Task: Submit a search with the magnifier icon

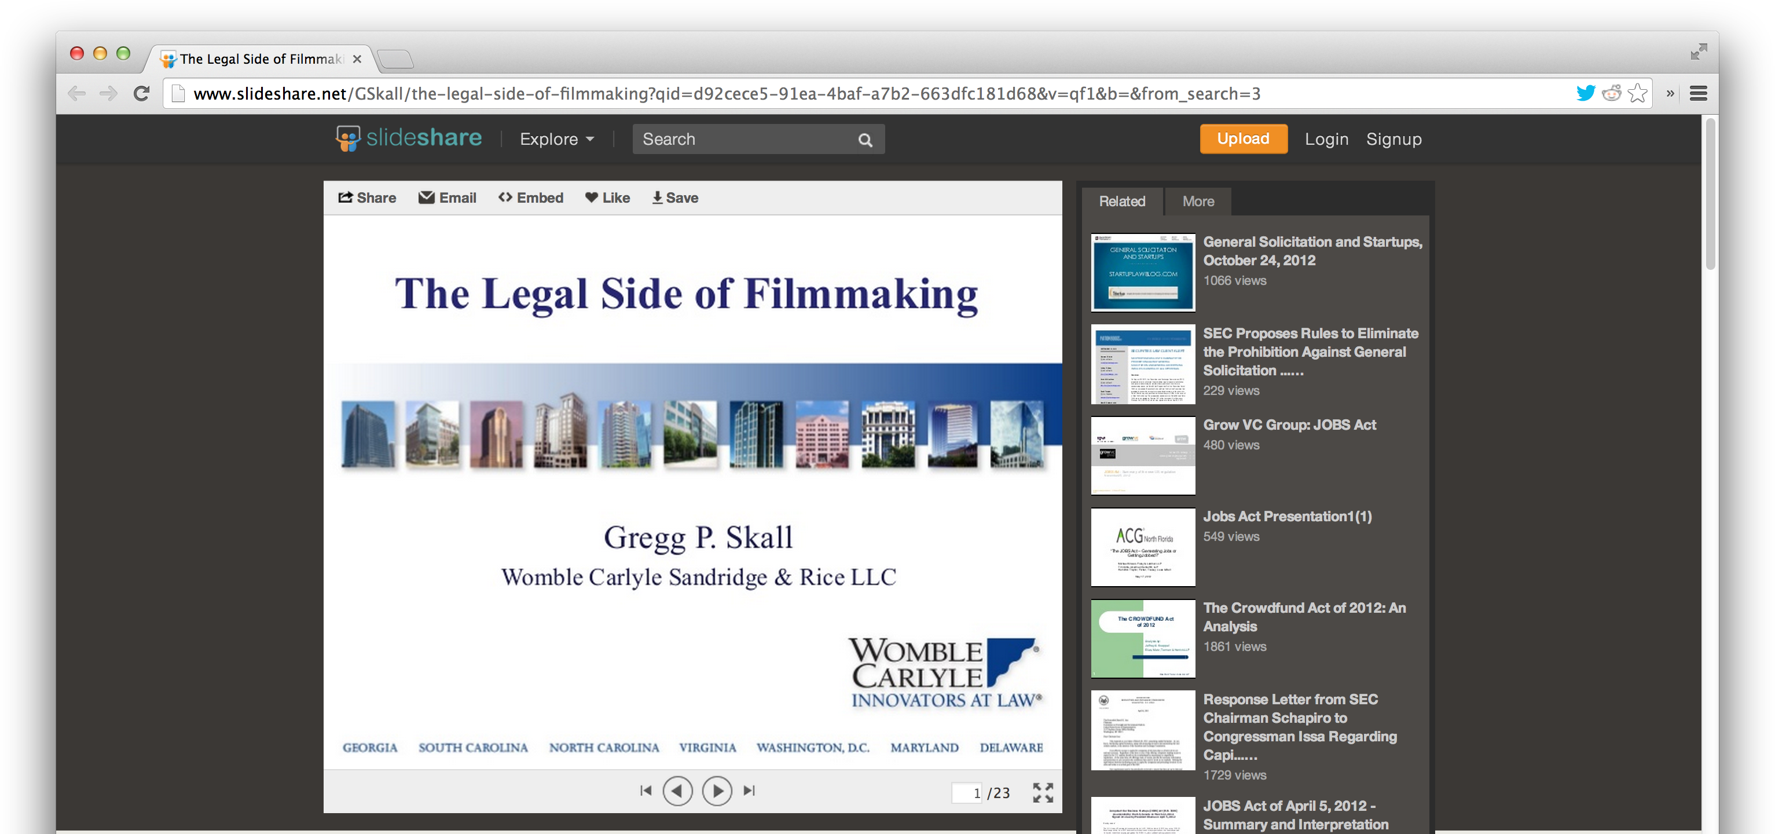Action: pyautogui.click(x=865, y=139)
